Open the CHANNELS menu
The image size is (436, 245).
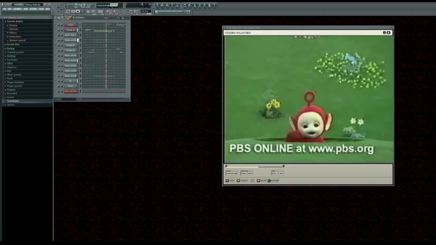pos(17,9)
